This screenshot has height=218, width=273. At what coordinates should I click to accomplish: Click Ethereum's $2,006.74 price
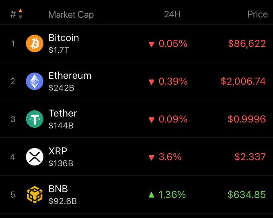pyautogui.click(x=243, y=81)
